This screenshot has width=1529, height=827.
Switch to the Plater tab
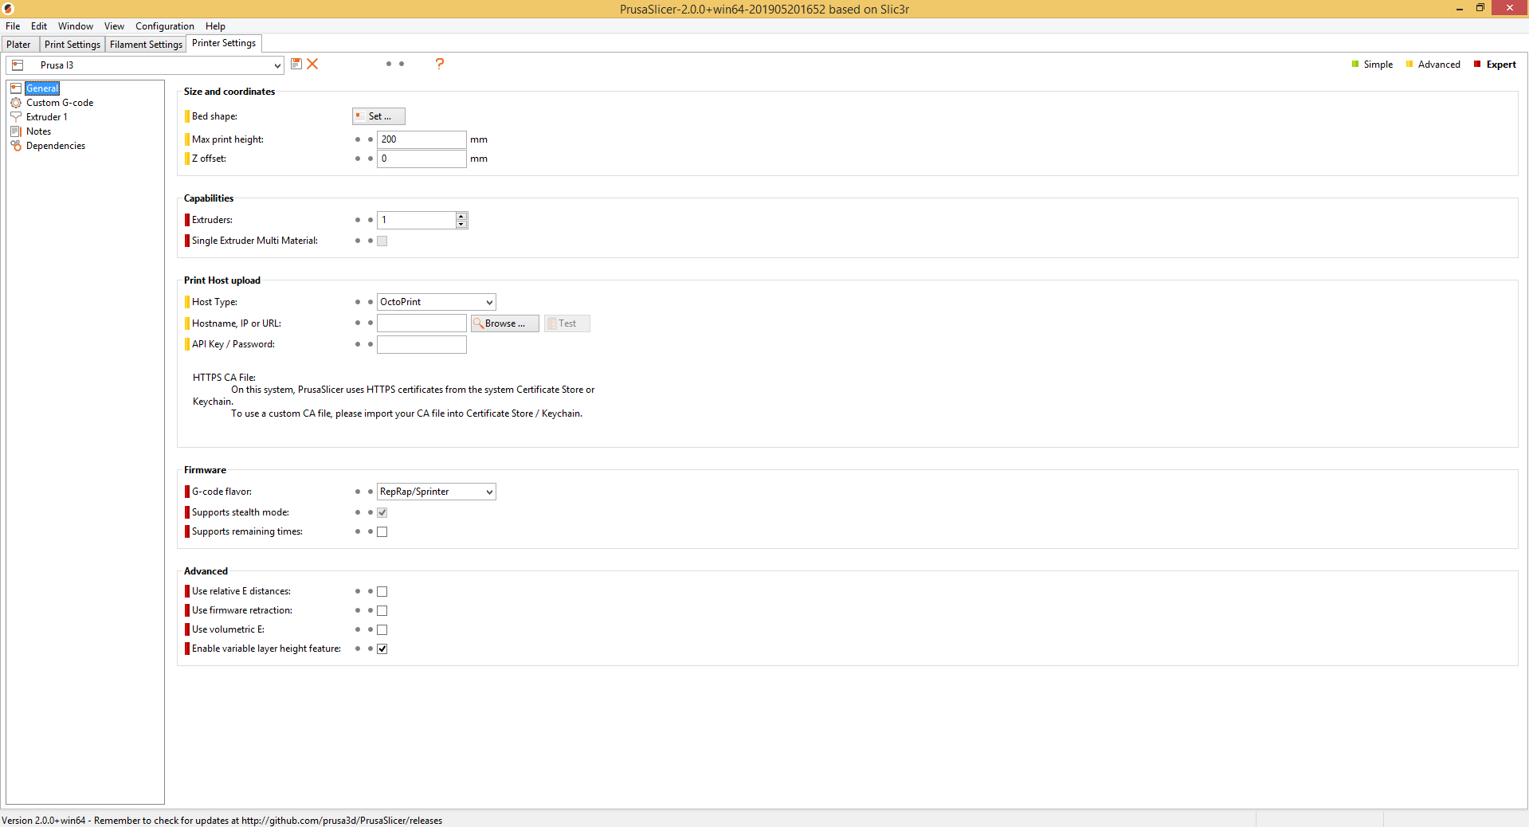[x=19, y=45]
